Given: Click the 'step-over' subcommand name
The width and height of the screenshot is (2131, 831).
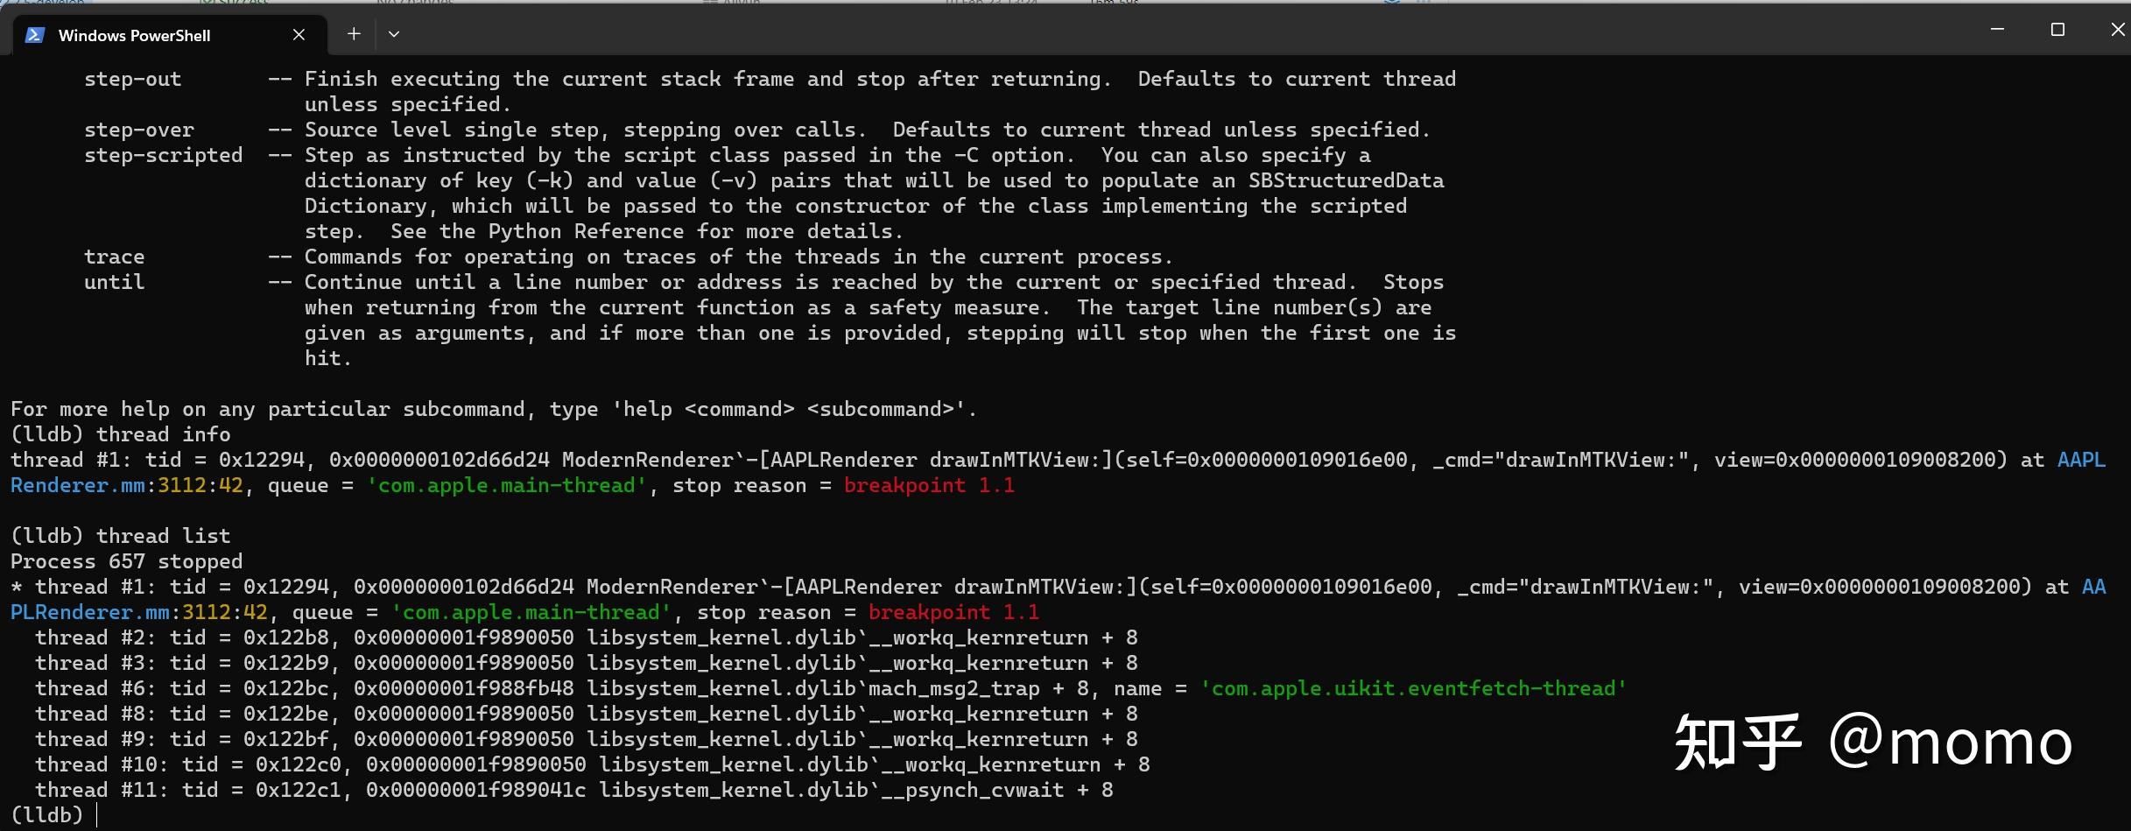Looking at the screenshot, I should (x=139, y=130).
